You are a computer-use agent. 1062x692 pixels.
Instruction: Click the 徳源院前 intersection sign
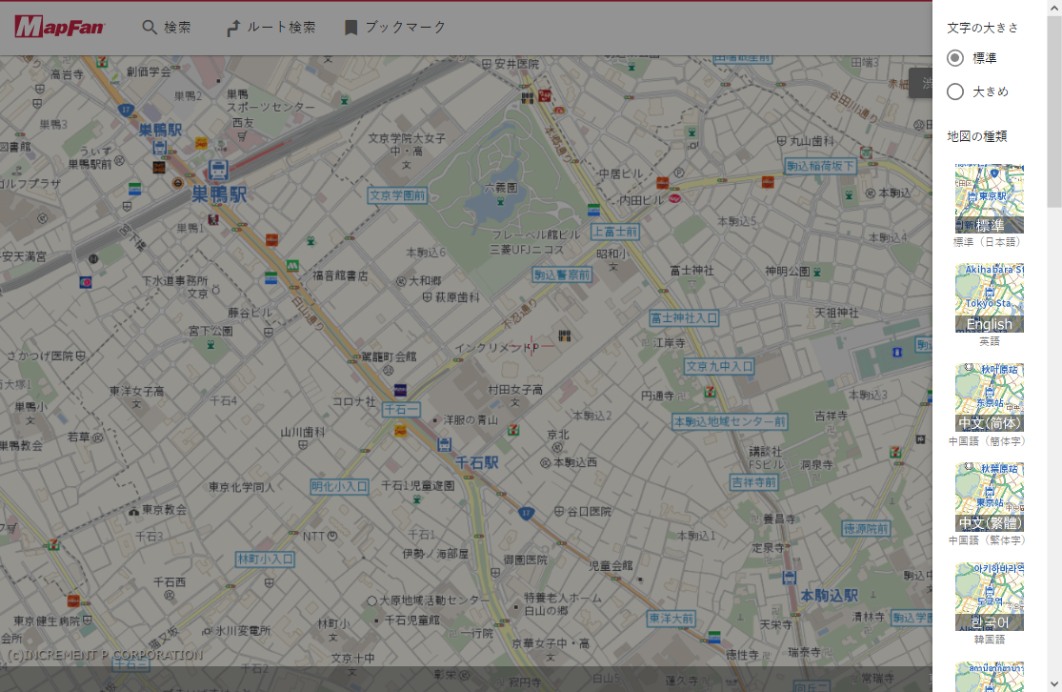click(866, 529)
